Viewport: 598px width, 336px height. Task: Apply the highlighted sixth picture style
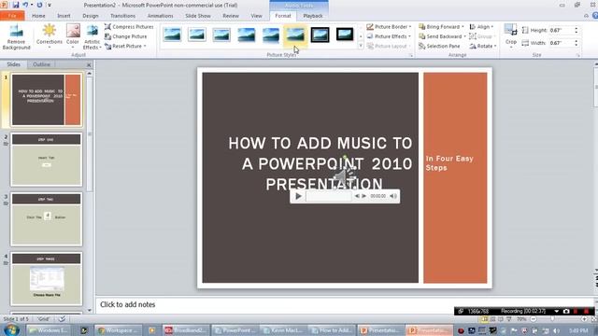(x=295, y=35)
